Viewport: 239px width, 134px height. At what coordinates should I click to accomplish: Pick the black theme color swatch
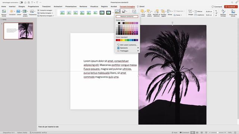[119, 23]
